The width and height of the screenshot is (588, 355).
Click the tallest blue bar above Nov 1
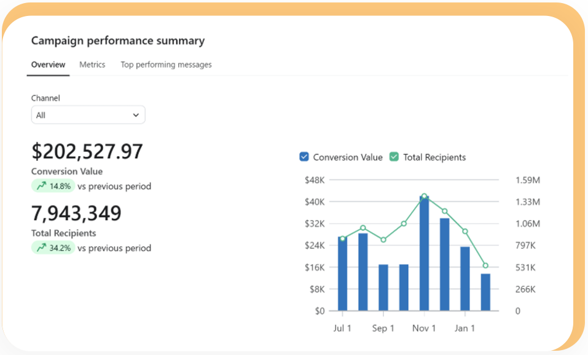click(424, 253)
